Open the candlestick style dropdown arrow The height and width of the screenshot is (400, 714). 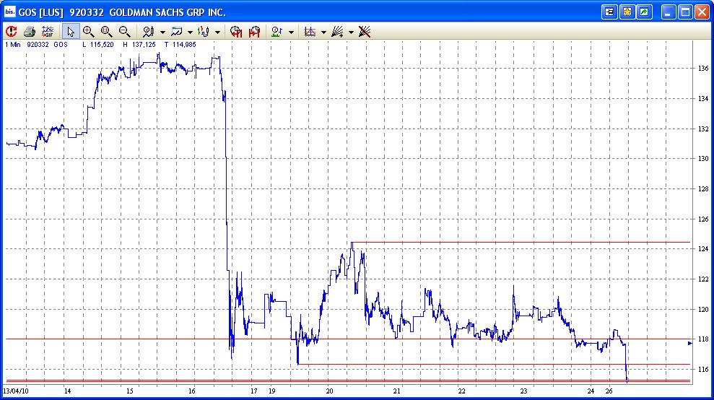[217, 32]
